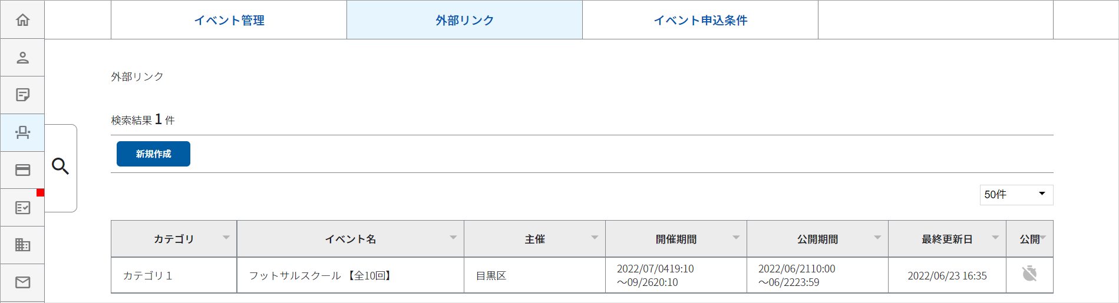Switch to the イベント管理 tab
1119x303 pixels.
[x=229, y=20]
